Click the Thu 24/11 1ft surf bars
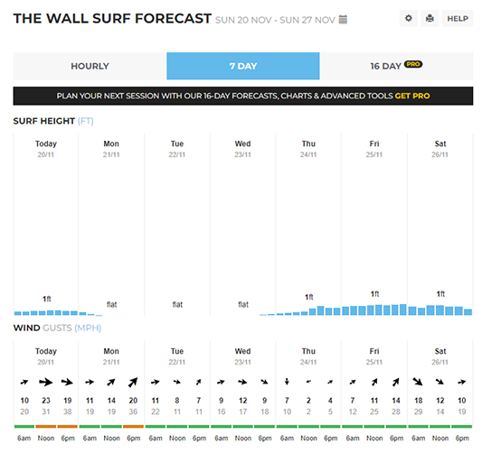This screenshot has height=453, width=482. coord(308,310)
